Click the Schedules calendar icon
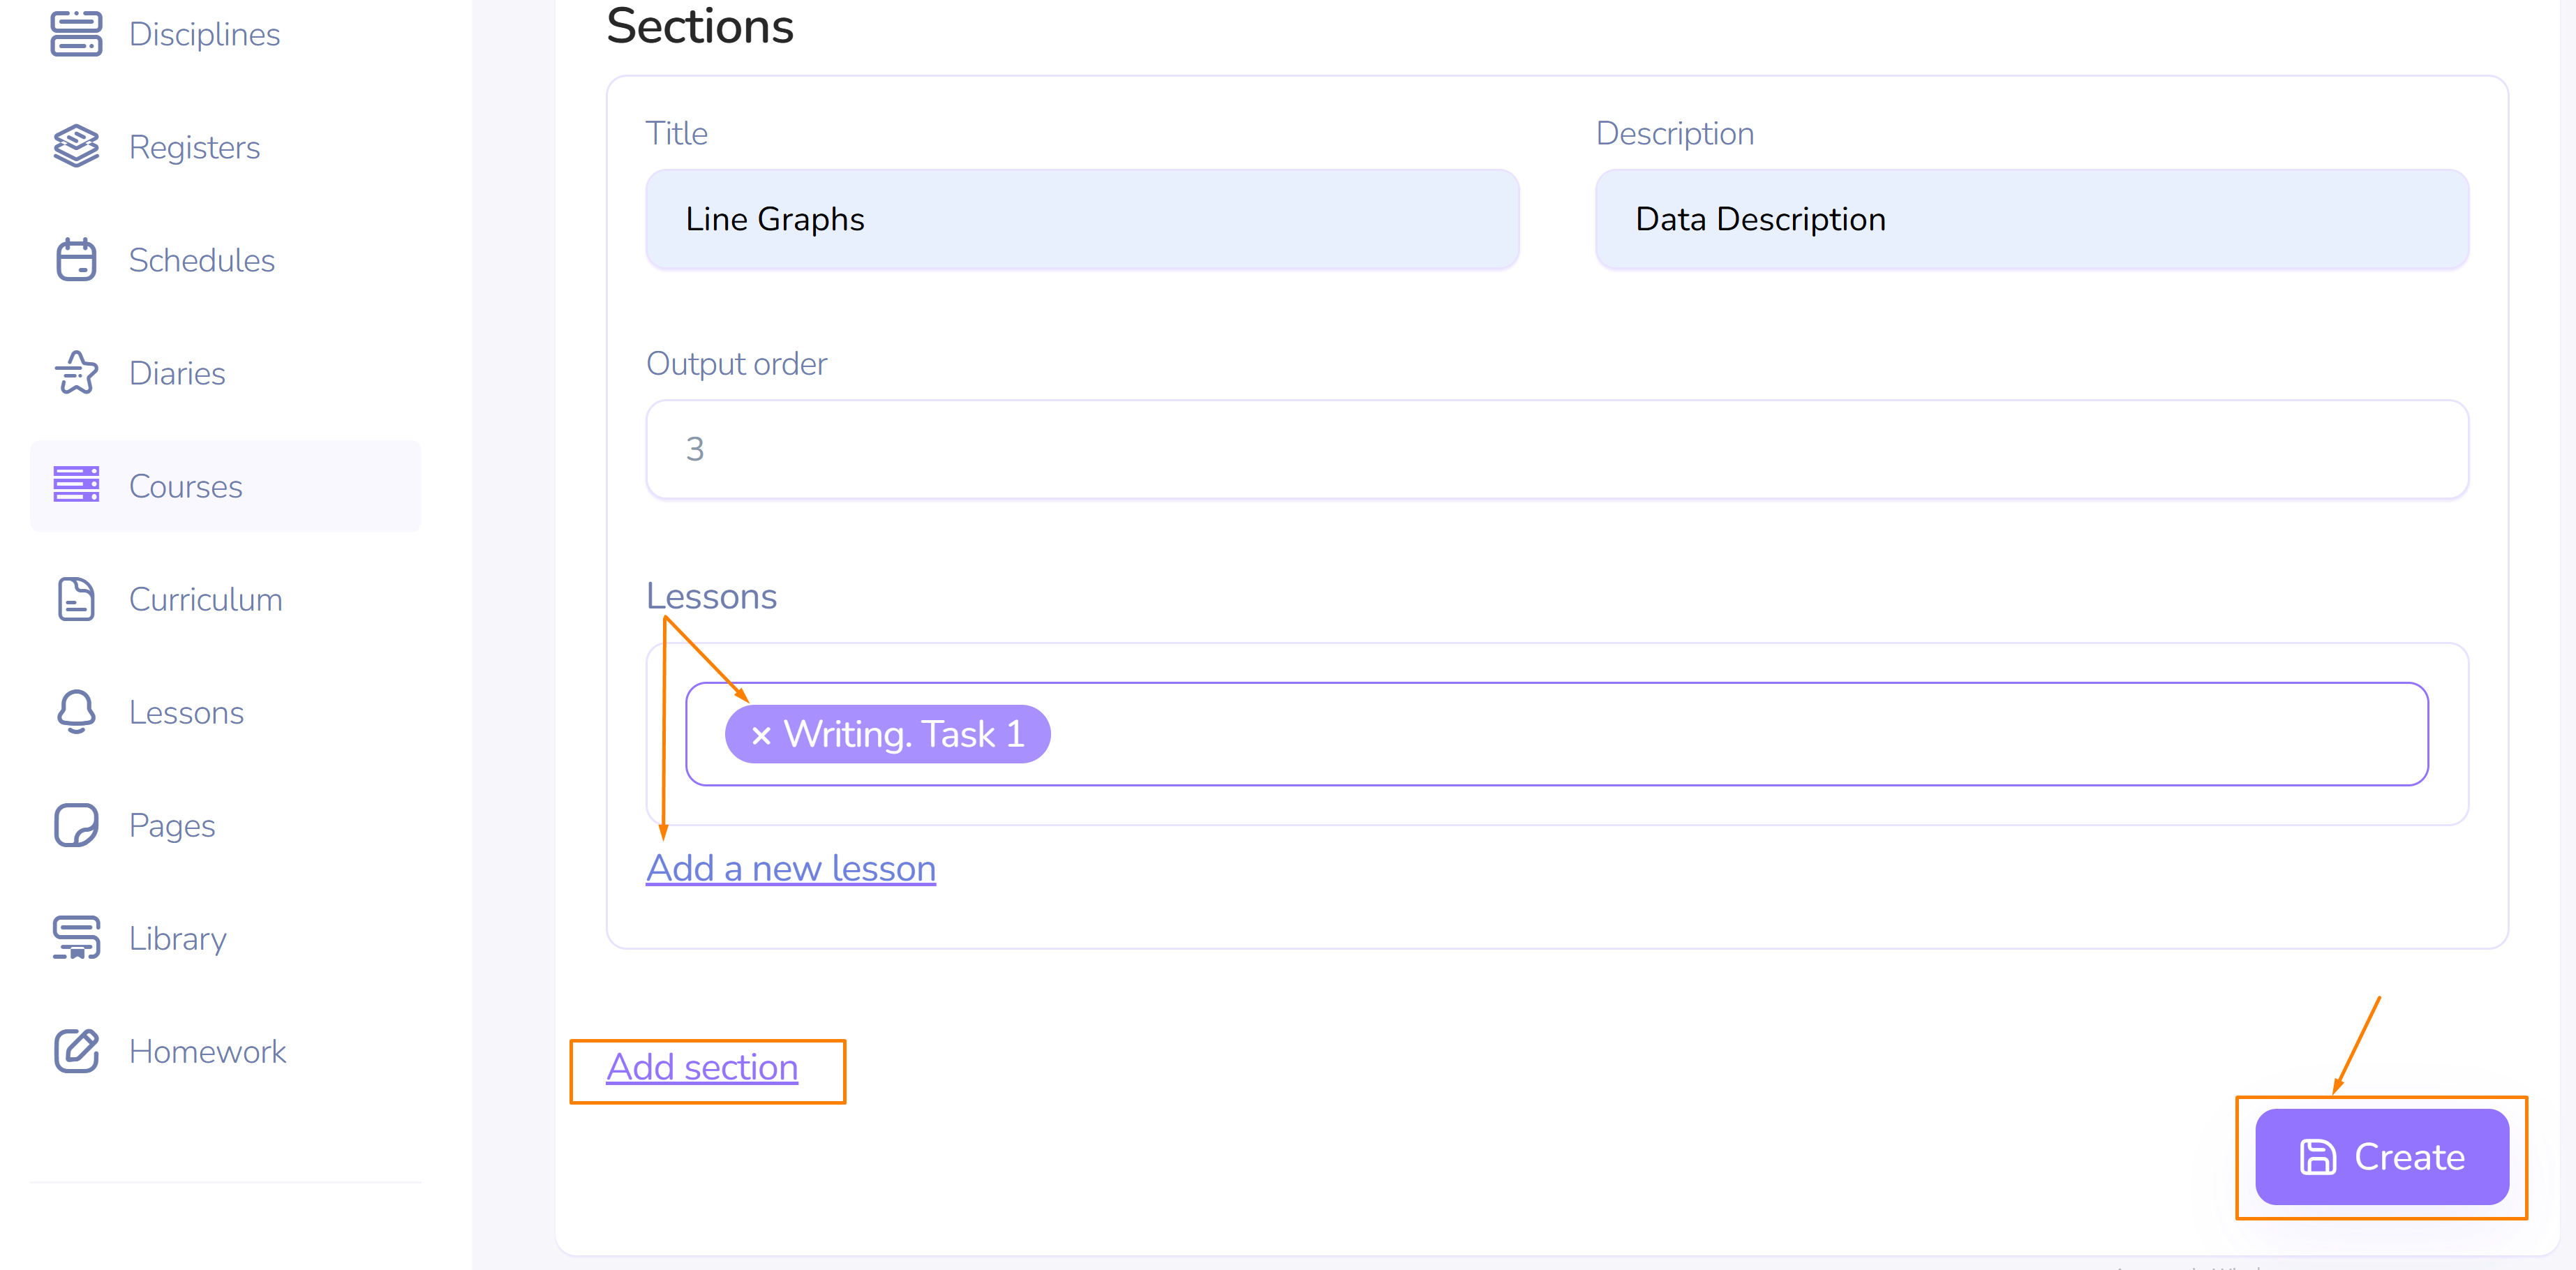 (x=76, y=260)
